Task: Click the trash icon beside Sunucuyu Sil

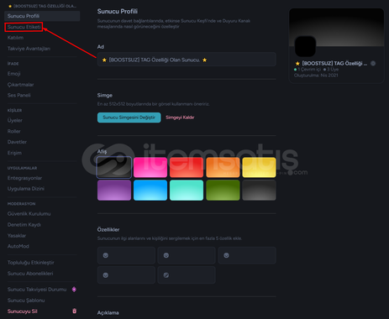Action: tap(75, 311)
